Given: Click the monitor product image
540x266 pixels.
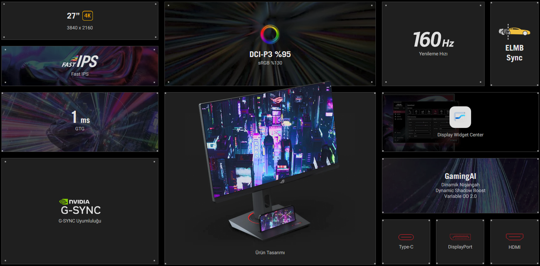Looking at the screenshot, I should click(x=269, y=162).
